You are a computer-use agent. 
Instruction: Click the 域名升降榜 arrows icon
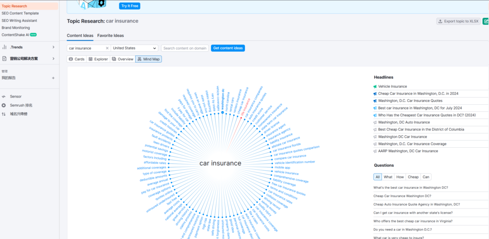pyautogui.click(x=4, y=114)
